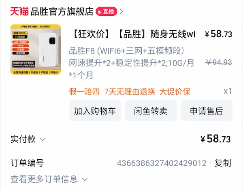Viewport: 243px width, 190px height.
Task: Open the 直播 live broadcast badge
Action: click(106, 11)
